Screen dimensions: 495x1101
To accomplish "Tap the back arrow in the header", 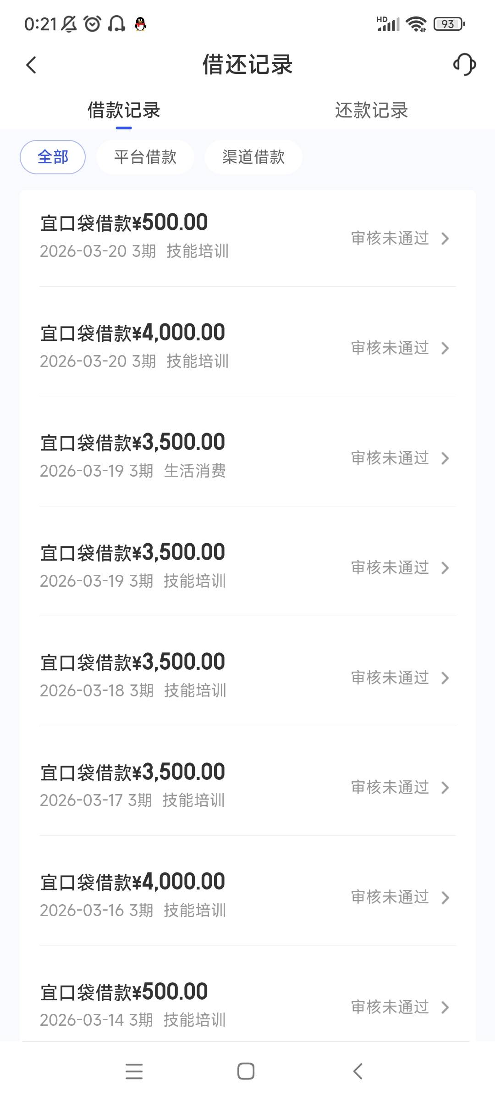I will (x=31, y=65).
